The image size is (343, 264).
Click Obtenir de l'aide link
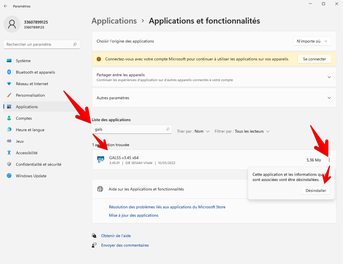[x=116, y=236]
